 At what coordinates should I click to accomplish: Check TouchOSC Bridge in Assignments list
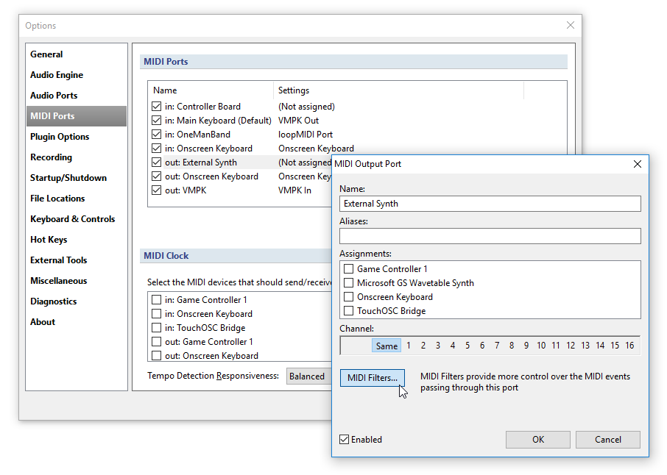349,311
